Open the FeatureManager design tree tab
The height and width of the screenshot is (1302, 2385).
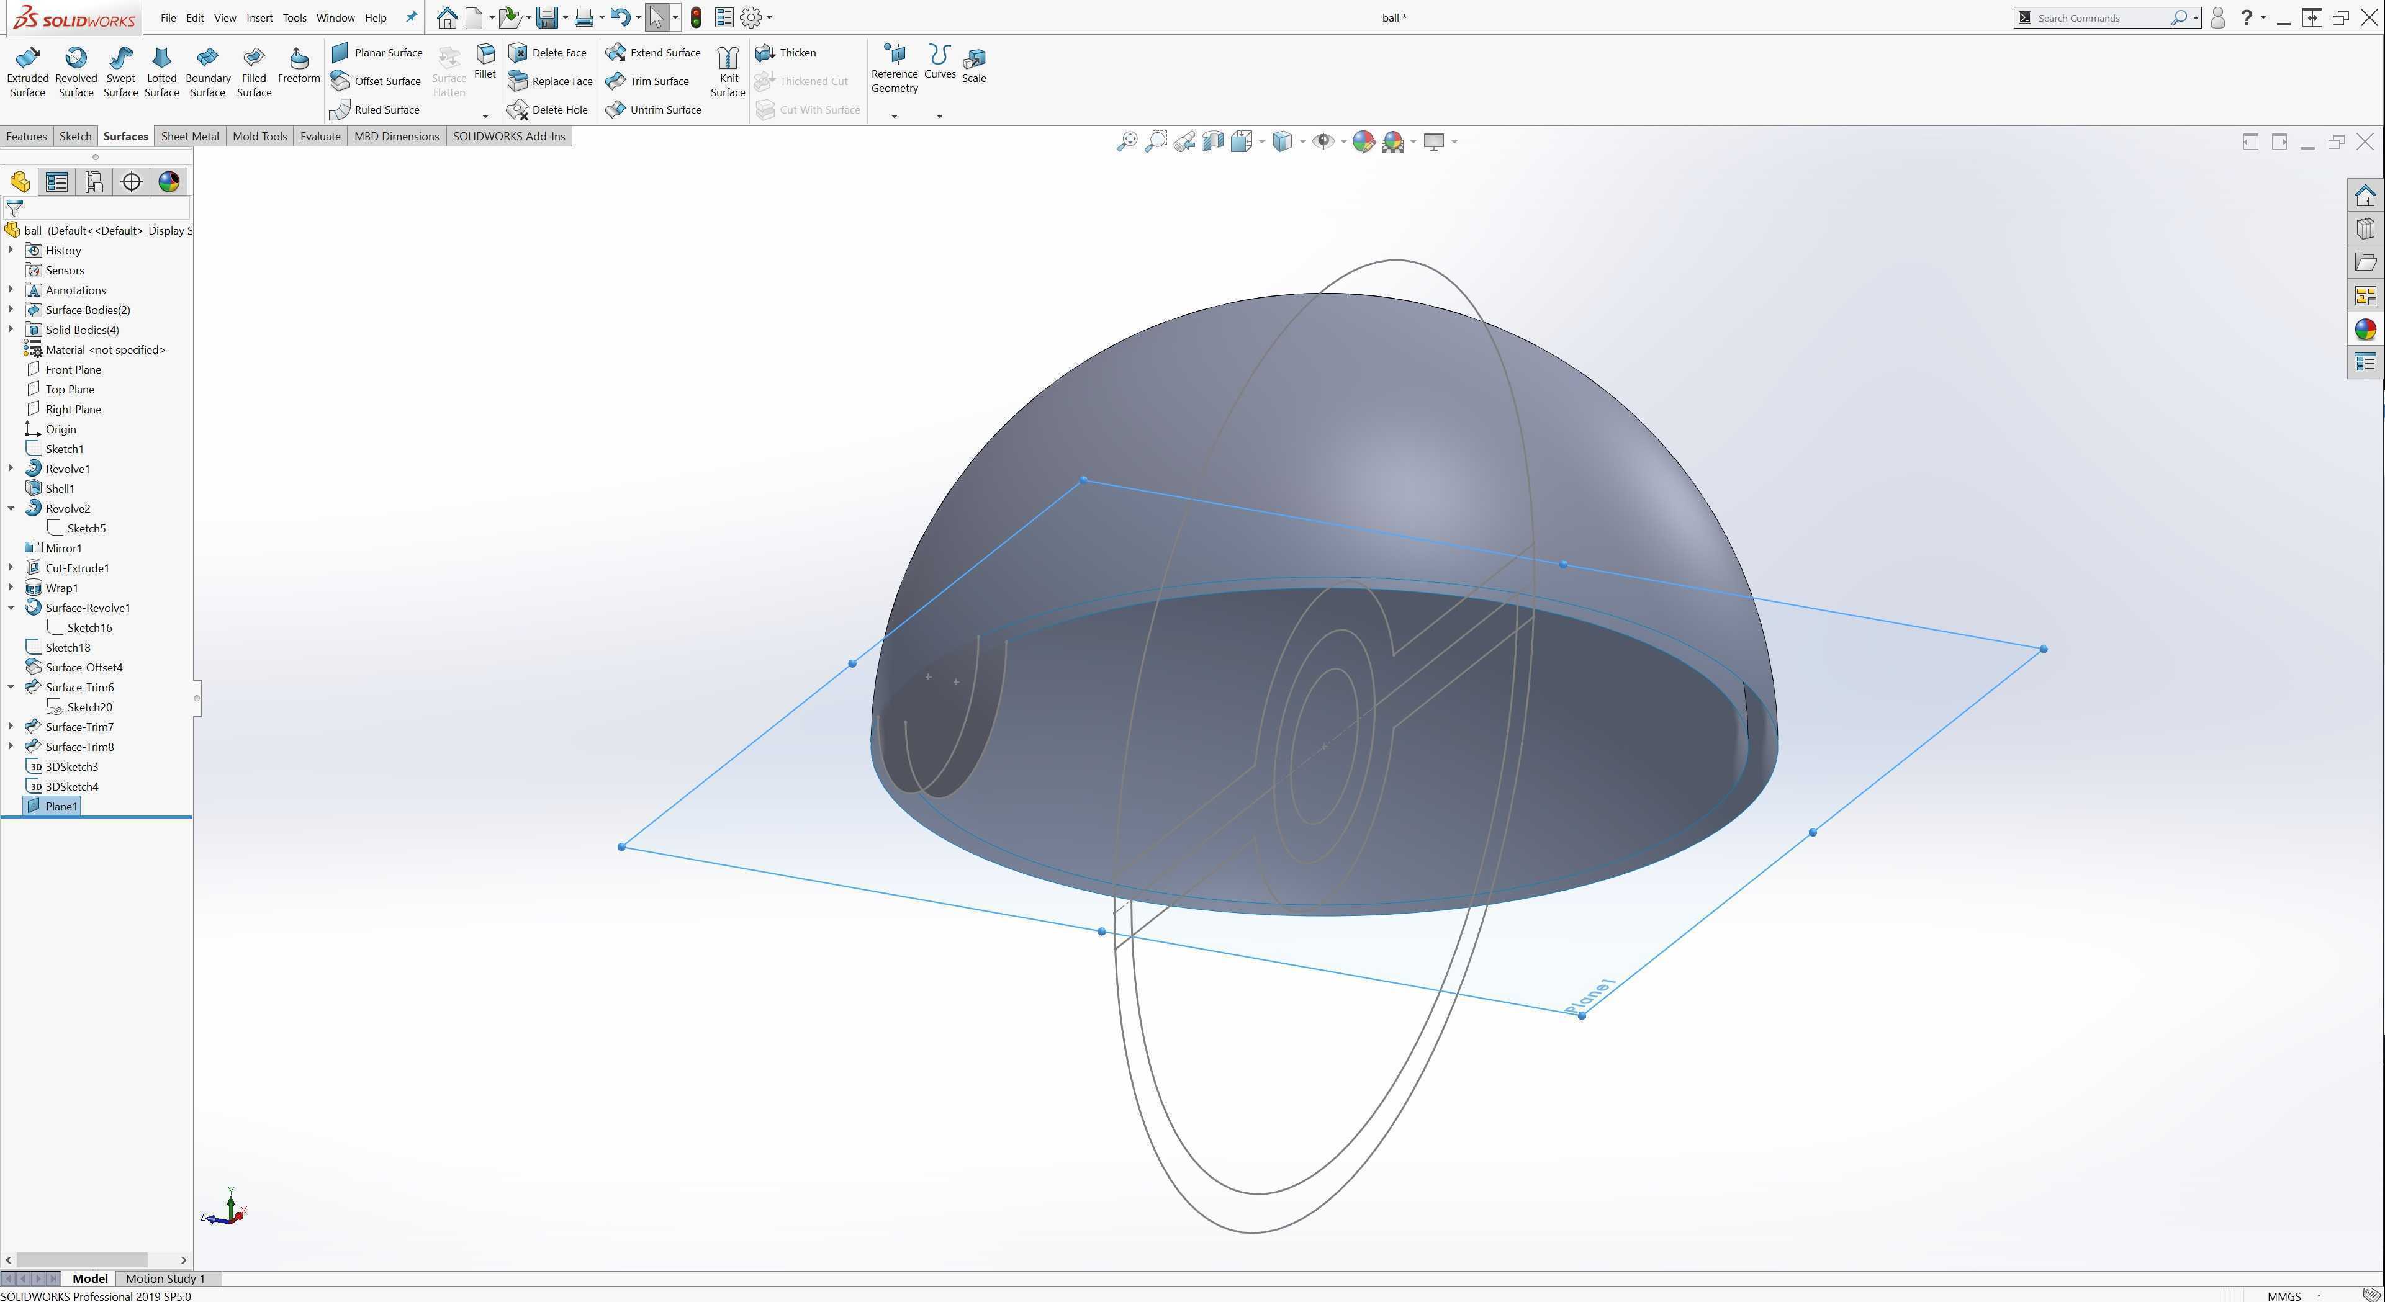coord(19,182)
